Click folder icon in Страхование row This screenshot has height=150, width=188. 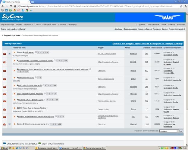point(5,62)
